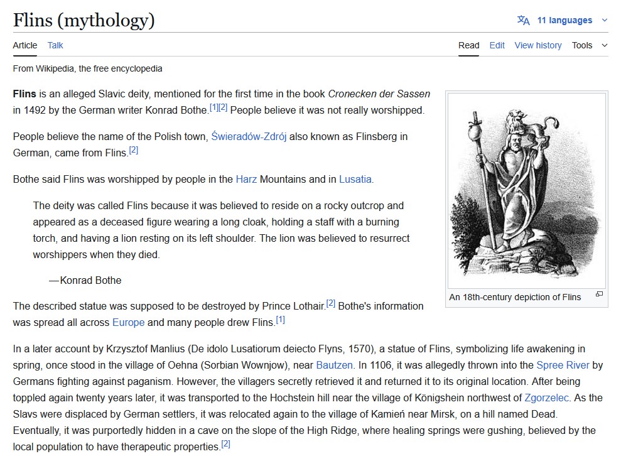The height and width of the screenshot is (471, 621).
Task: Click citation [1] after Konrad Bothe
Action: [214, 107]
